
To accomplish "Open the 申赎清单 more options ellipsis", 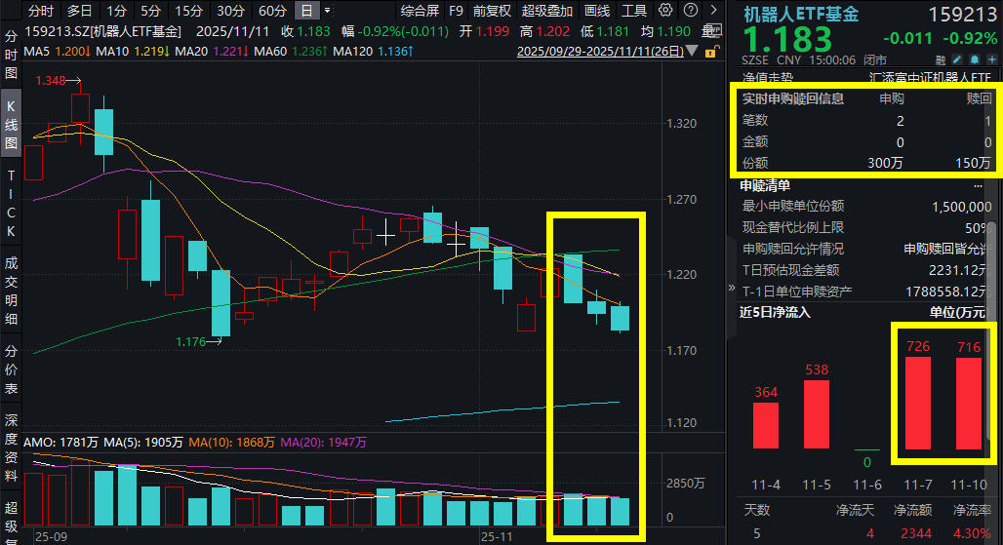I will coord(978,186).
